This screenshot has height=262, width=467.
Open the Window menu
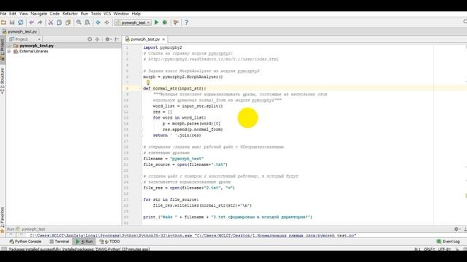(x=121, y=14)
